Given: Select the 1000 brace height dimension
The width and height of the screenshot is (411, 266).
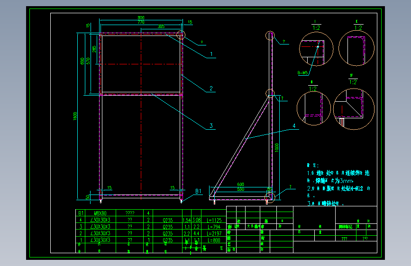Looking at the screenshot, I should 277,148.
